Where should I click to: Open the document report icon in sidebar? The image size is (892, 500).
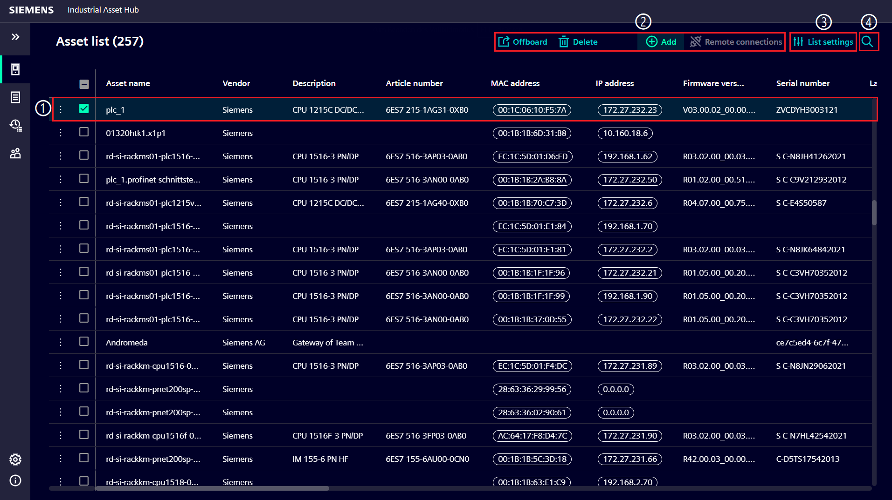15,98
